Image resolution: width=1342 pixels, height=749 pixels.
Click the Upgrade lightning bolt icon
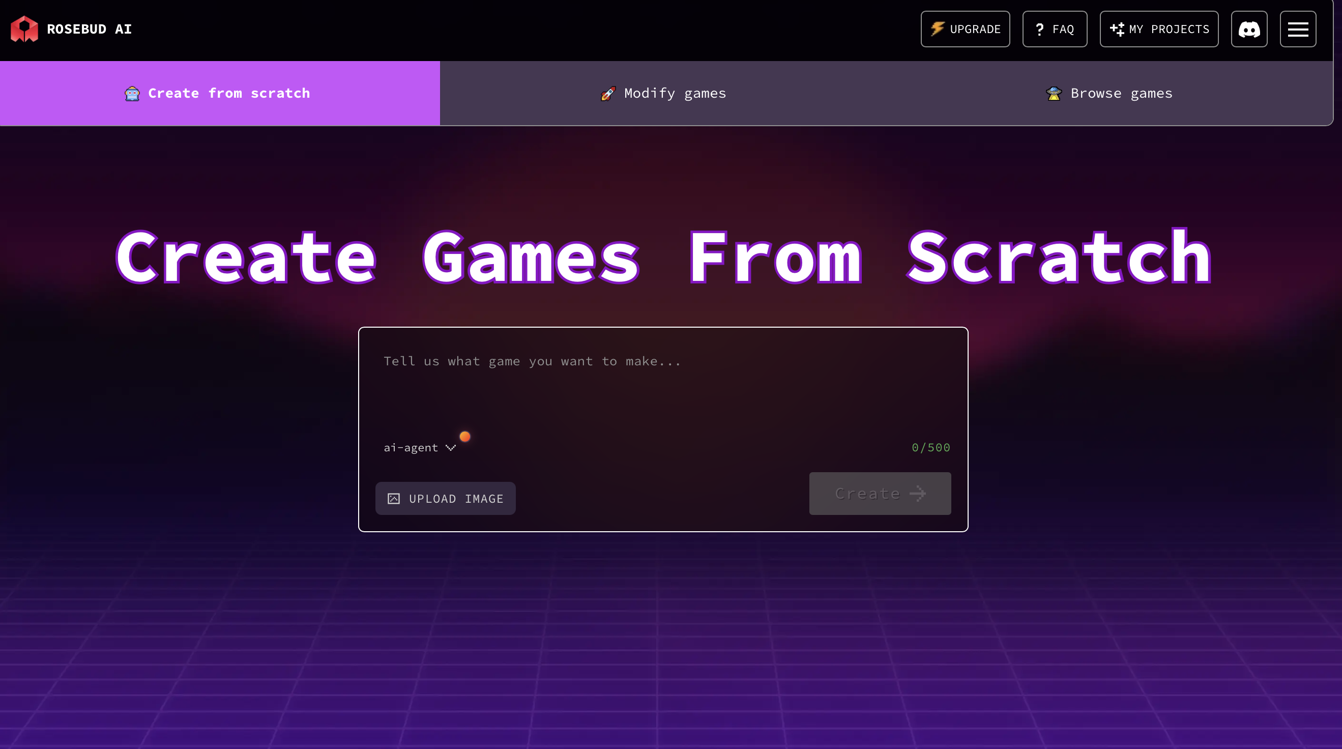tap(937, 28)
